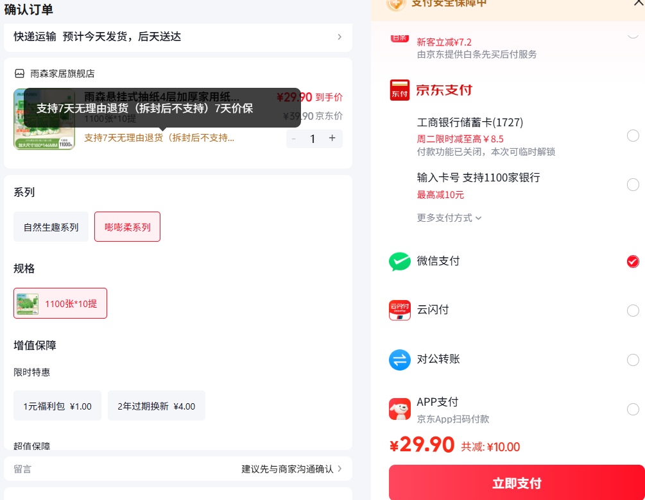Click the 付款功能已关闭 unlock notice
Image resolution: width=645 pixels, height=500 pixels.
(486, 152)
